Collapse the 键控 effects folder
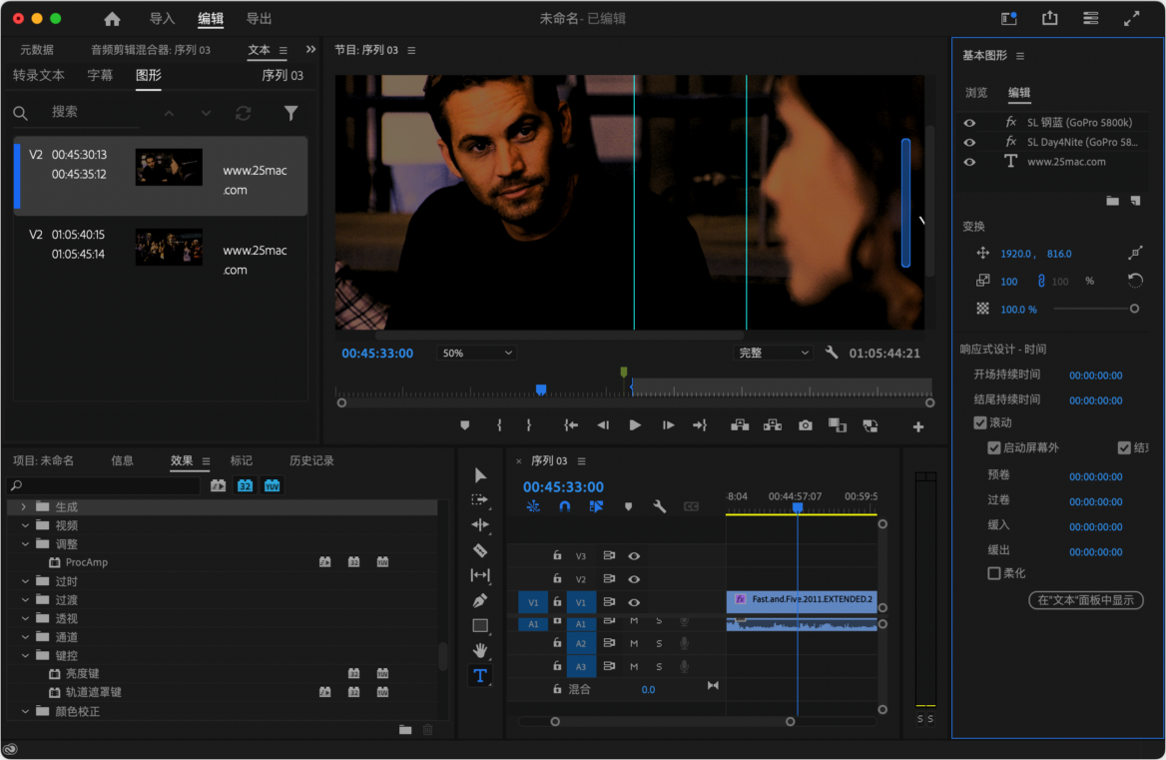 pos(25,656)
